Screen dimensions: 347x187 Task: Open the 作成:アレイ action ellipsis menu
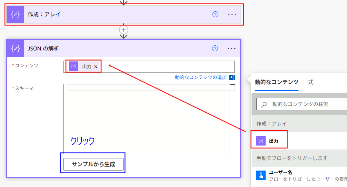[232, 14]
